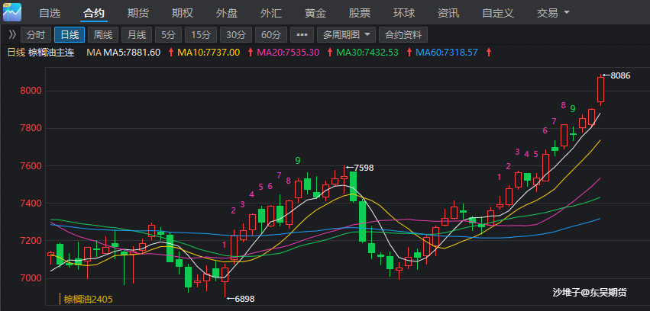Open the 自选 watchlist tab

(50, 13)
